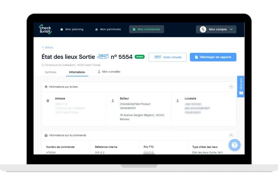Screen dimensions: 278x185
Task: Click the 360° icon beside title
Action: coord(103,57)
